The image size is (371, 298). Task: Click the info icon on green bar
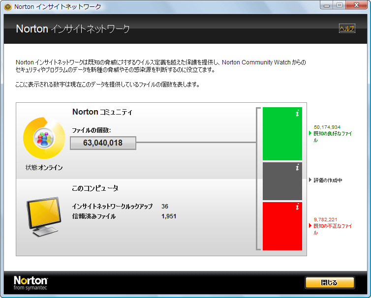click(297, 113)
